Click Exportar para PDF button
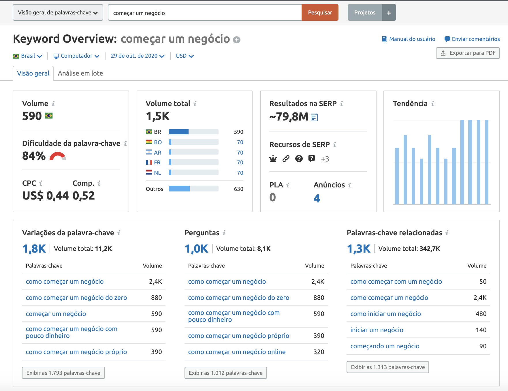 point(468,53)
